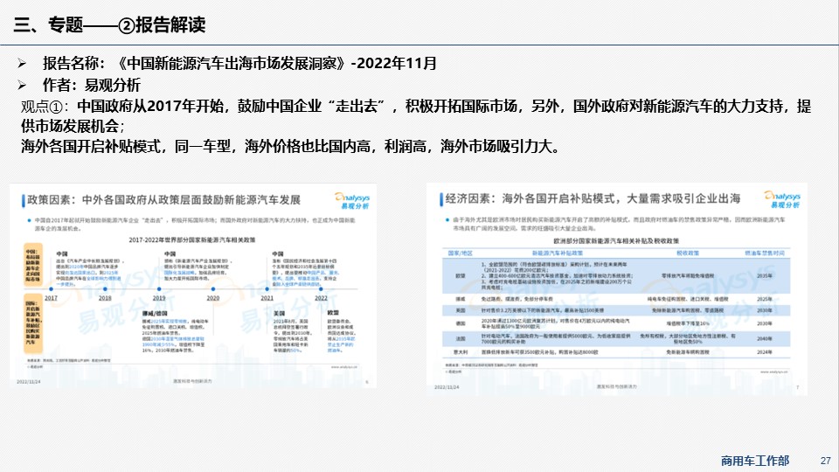Click the 2022/11/24 date in the left thumbnail
839x472 pixels.
28,382
